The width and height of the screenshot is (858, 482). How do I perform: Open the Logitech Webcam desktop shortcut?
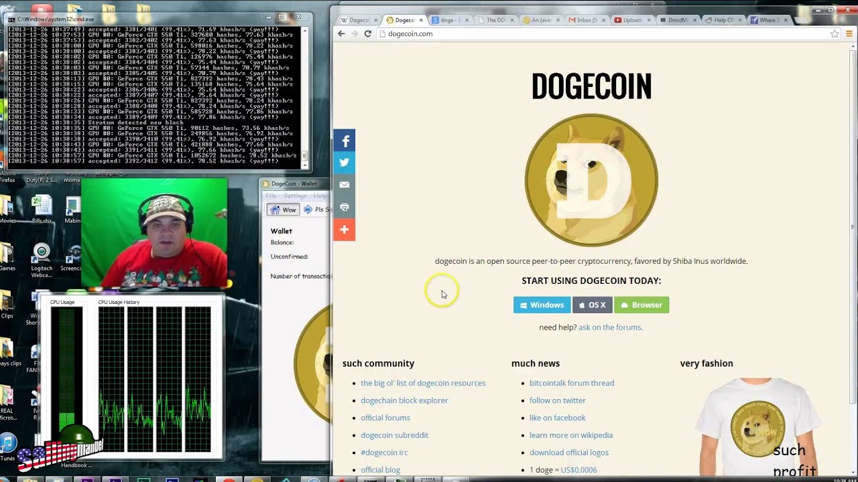click(x=42, y=261)
